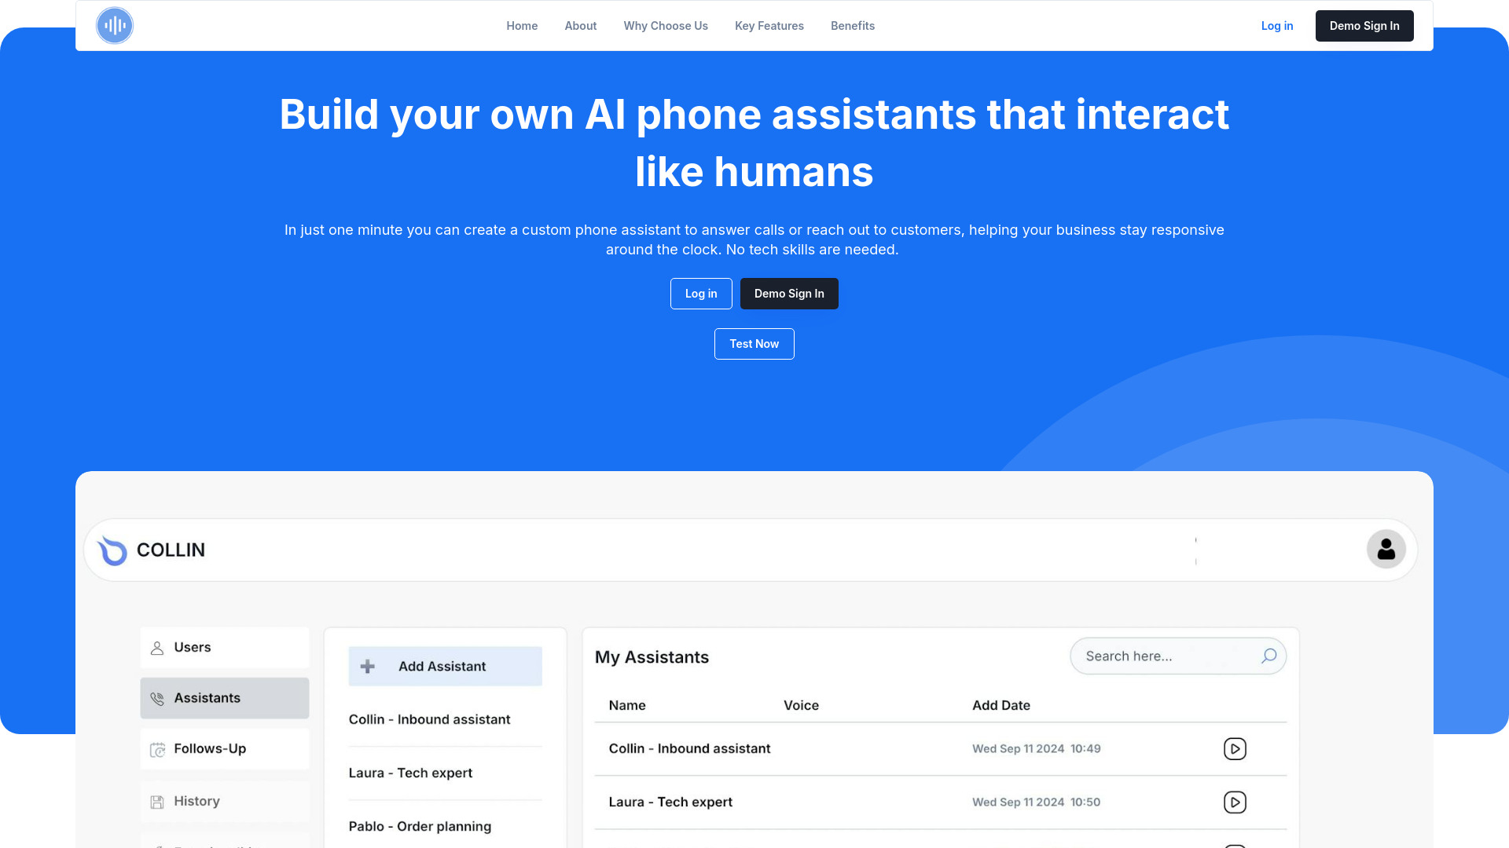
Task: Click the Follows-Up sidebar icon
Action: tap(157, 748)
